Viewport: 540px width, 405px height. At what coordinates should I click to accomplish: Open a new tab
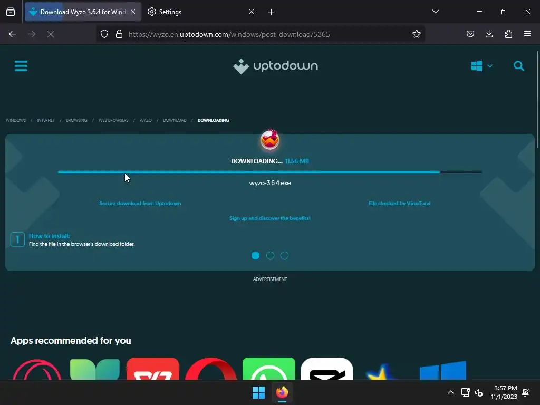pos(272,12)
